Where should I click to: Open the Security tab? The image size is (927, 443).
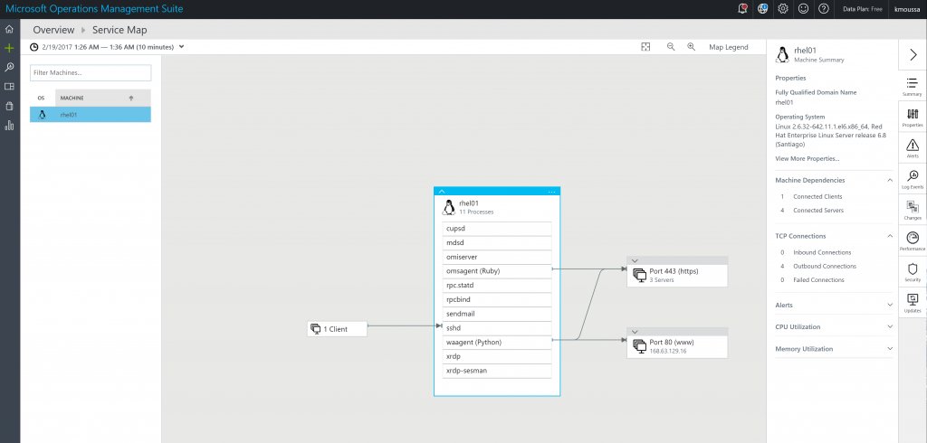click(x=913, y=272)
